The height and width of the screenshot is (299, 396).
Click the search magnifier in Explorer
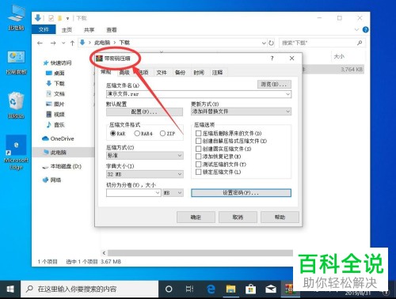(360, 43)
